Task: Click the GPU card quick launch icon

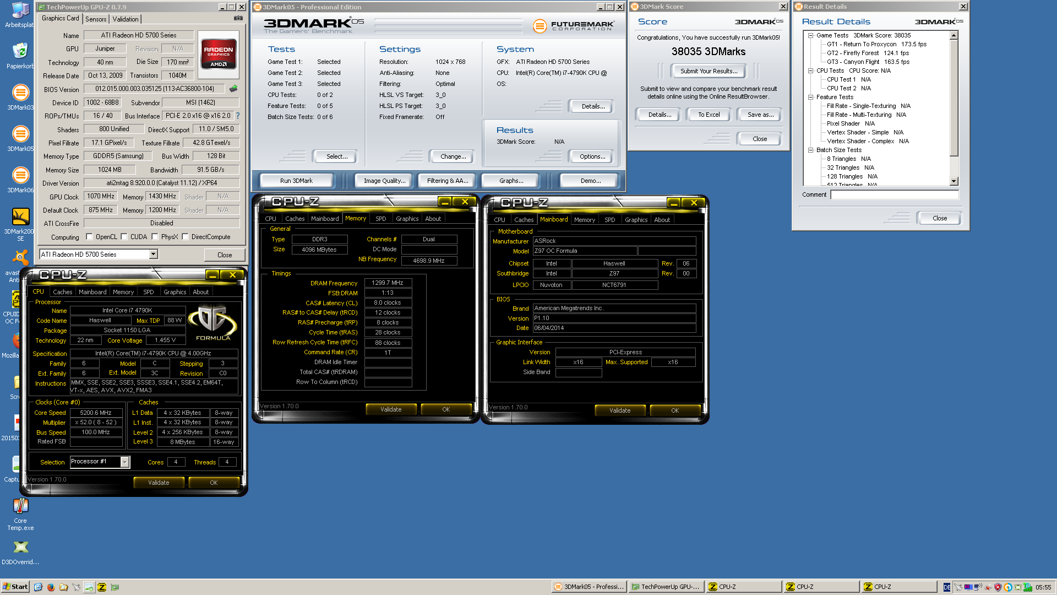Action: (115, 587)
